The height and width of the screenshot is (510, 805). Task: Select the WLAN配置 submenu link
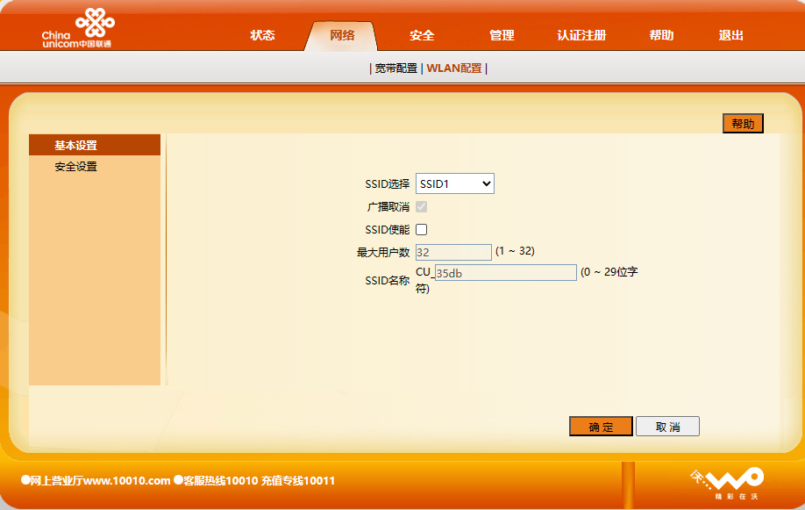(454, 68)
